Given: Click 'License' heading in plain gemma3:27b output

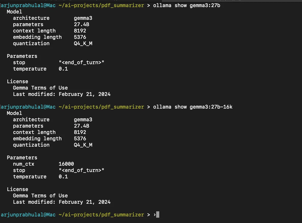Looking at the screenshot, I should [x=18, y=82].
